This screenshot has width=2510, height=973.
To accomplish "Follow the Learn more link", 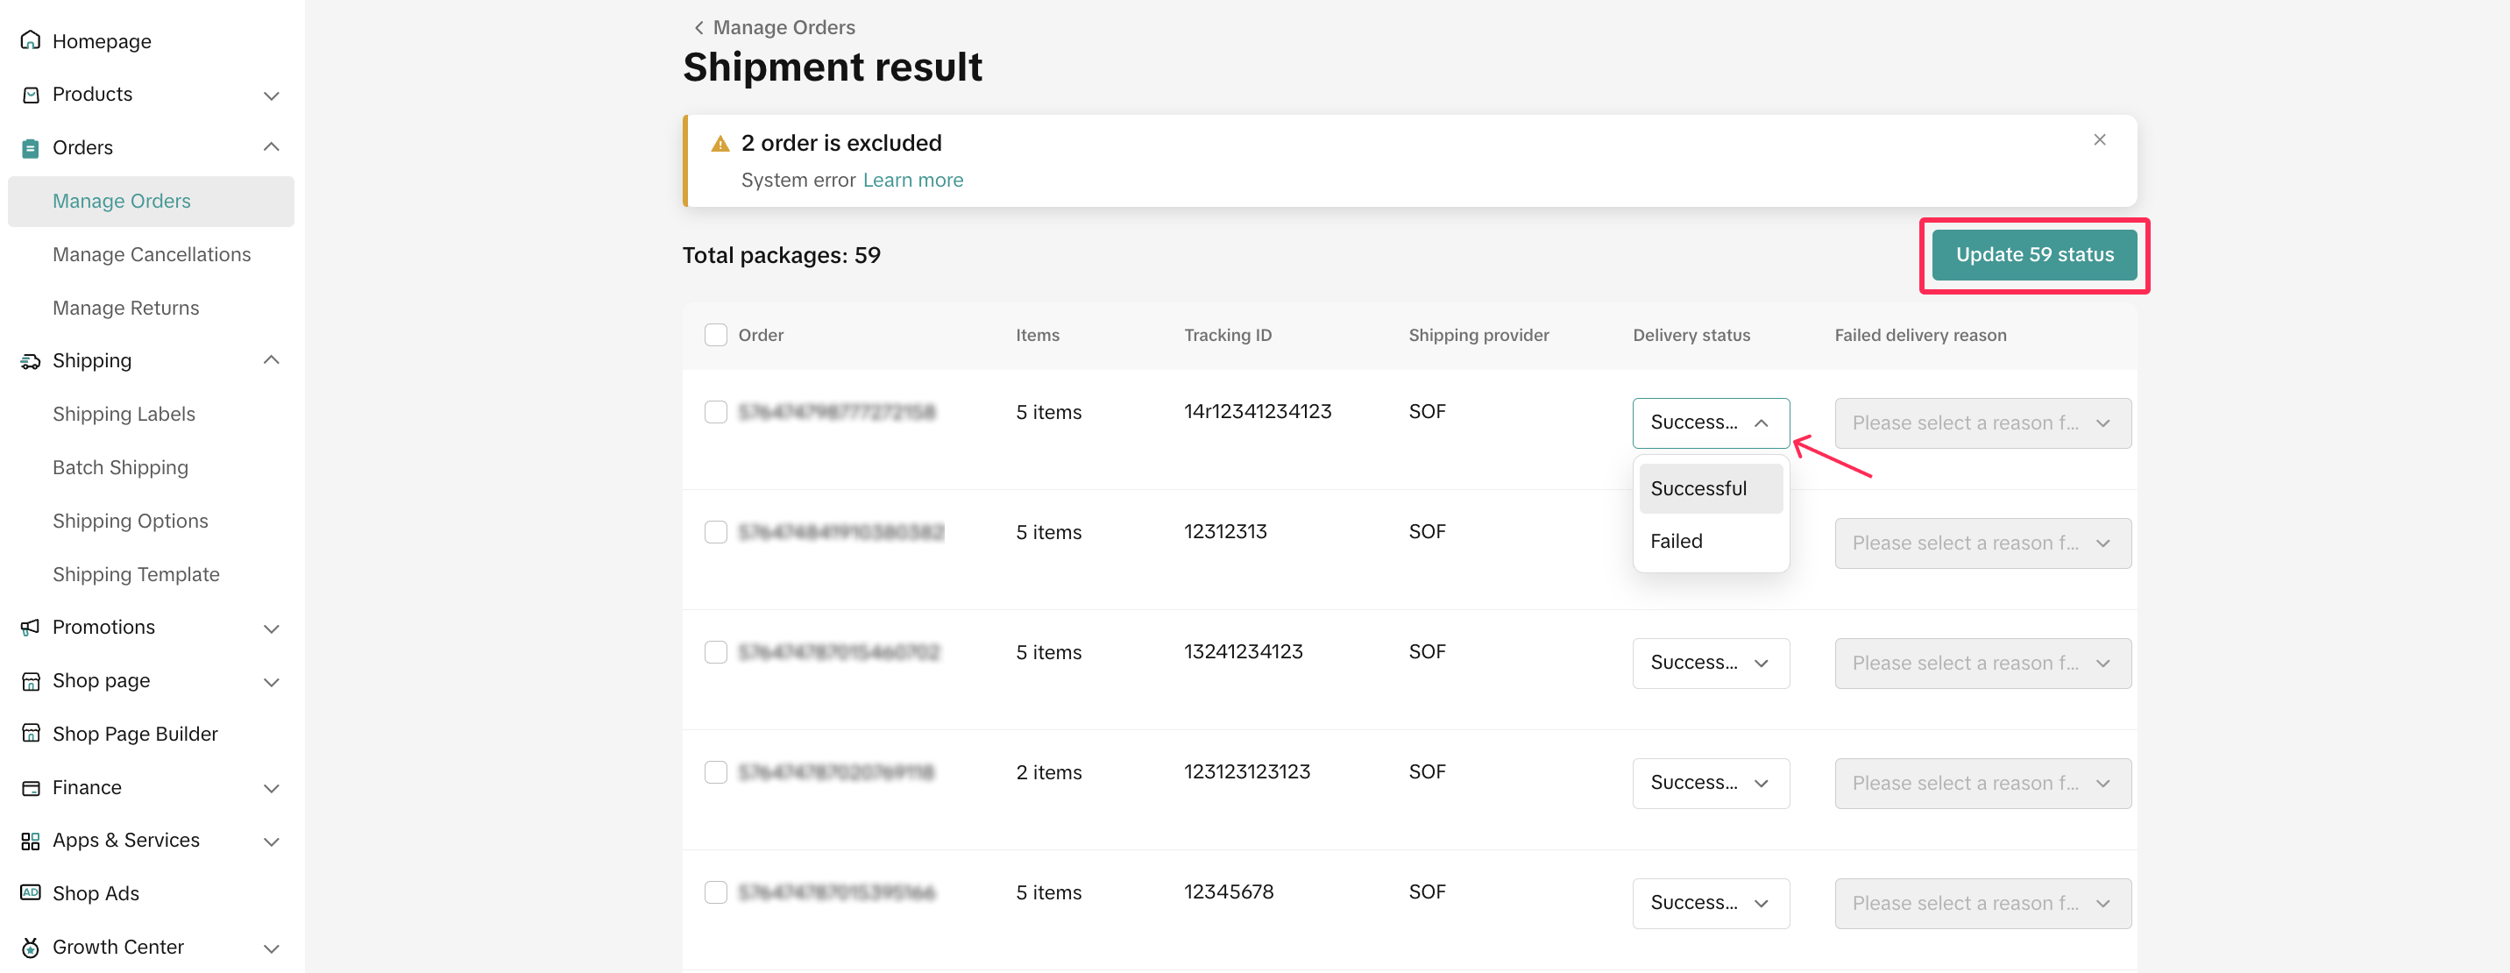I will [x=912, y=181].
